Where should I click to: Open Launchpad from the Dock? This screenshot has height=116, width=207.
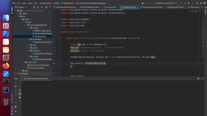[x=6, y=26]
